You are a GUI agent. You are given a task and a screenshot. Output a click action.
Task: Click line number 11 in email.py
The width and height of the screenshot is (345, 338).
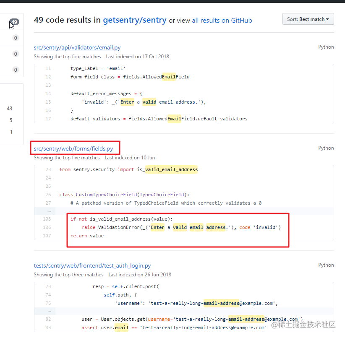[x=48, y=68]
